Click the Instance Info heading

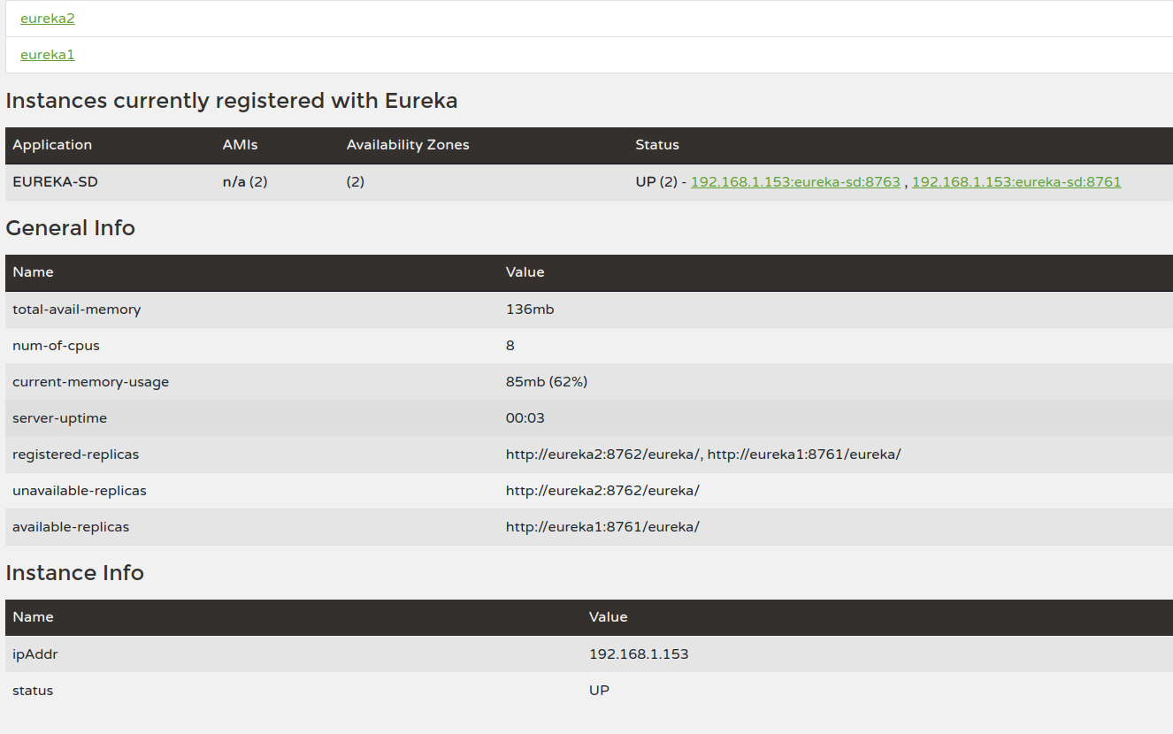(x=74, y=573)
